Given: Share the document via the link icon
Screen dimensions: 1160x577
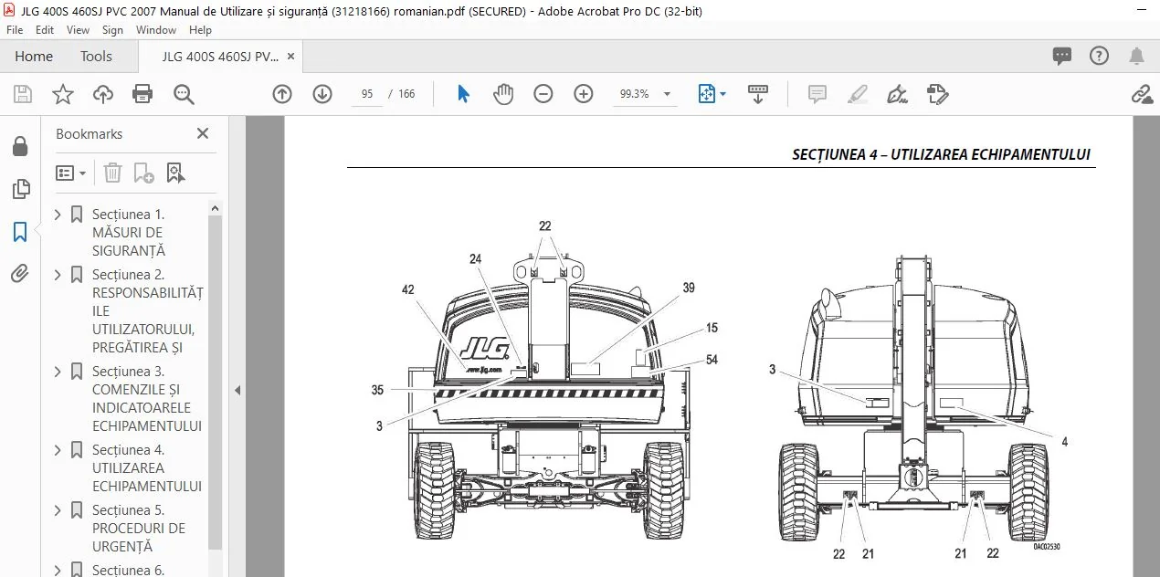Looking at the screenshot, I should [1141, 94].
